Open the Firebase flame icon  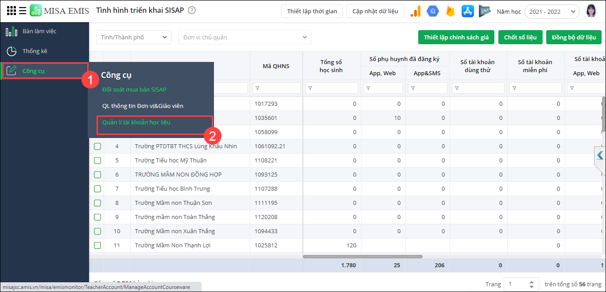coord(451,12)
